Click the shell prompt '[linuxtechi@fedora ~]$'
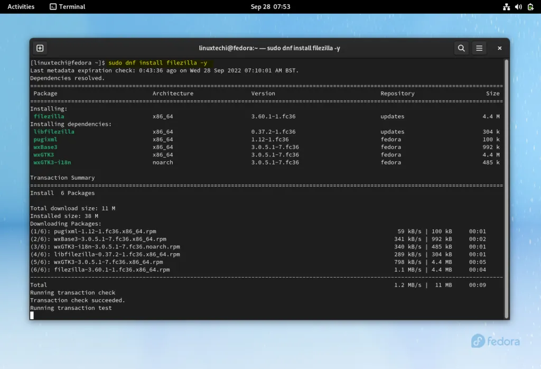The image size is (541, 369). click(68, 63)
